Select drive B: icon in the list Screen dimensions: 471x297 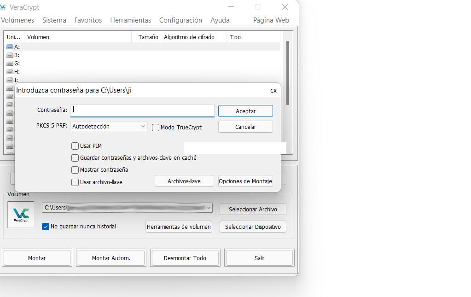point(10,55)
